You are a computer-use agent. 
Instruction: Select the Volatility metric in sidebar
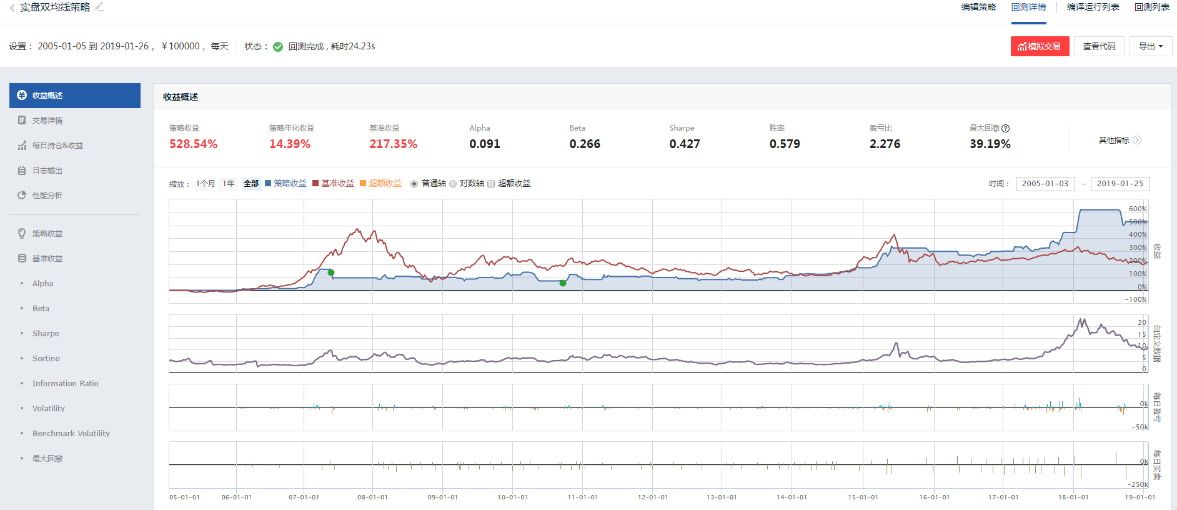tap(49, 408)
